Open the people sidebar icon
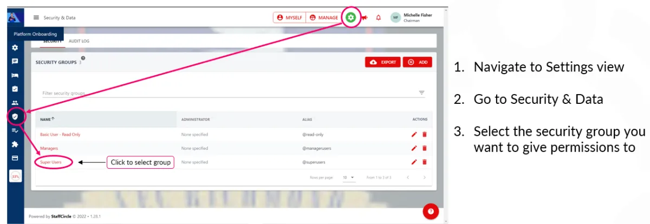Screen dimensions: 650x224 [x=15, y=103]
